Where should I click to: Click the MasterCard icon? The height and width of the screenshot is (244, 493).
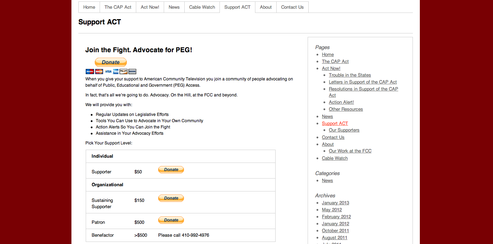[x=99, y=72]
